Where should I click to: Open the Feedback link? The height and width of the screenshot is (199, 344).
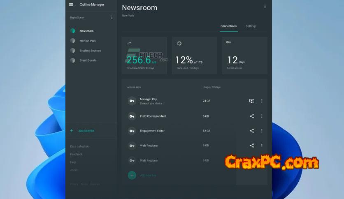(x=76, y=154)
